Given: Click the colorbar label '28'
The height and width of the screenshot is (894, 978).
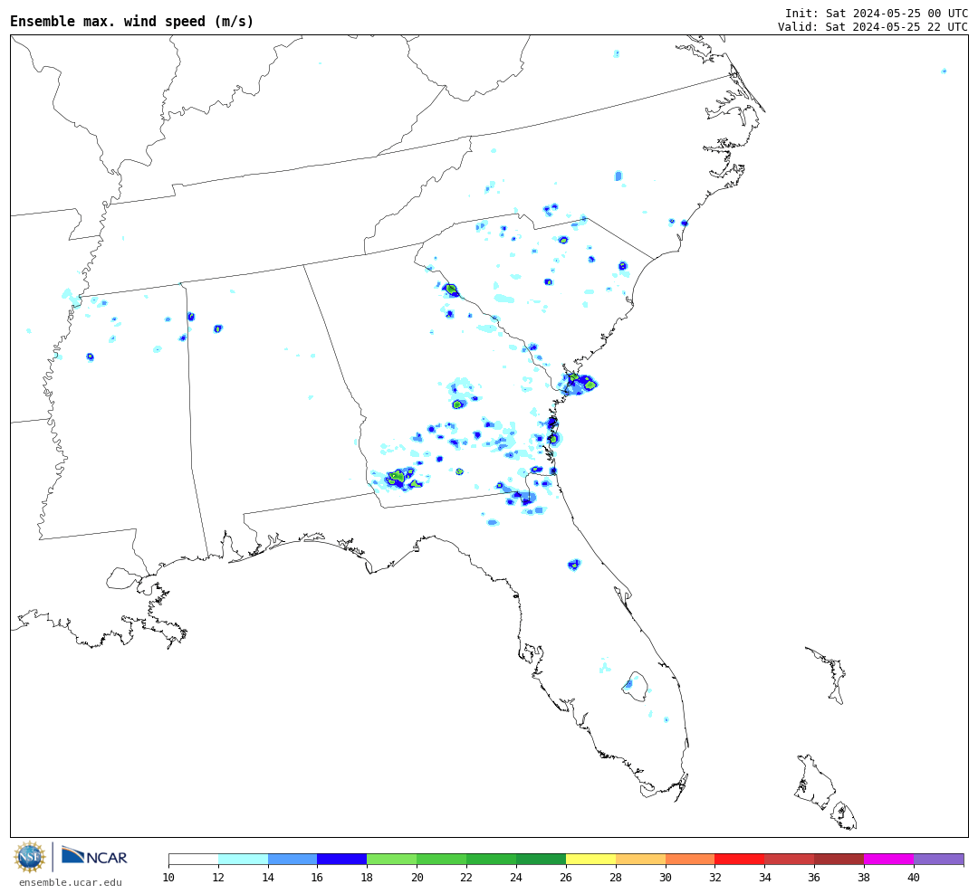Looking at the screenshot, I should pos(616,878).
